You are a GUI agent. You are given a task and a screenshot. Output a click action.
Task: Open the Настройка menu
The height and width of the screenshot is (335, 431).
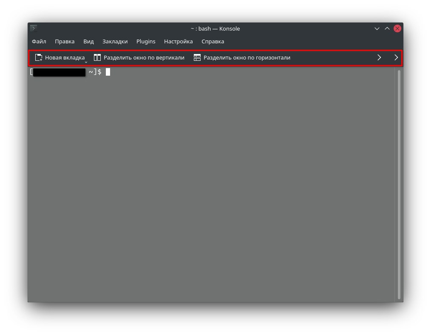pyautogui.click(x=178, y=42)
